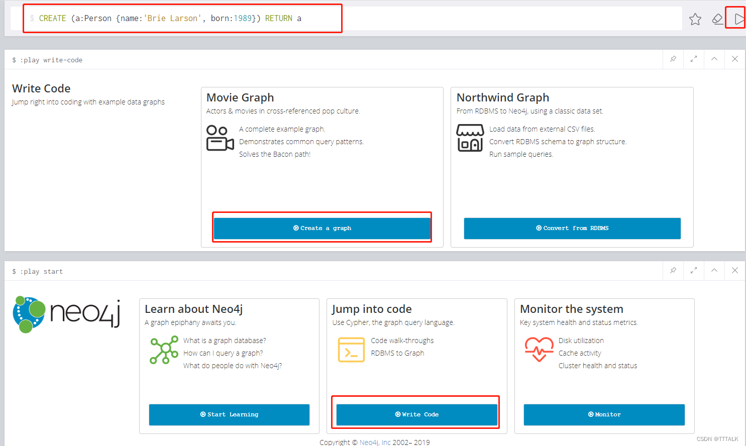Pin the play start frame
The height and width of the screenshot is (446, 746).
[x=673, y=271]
